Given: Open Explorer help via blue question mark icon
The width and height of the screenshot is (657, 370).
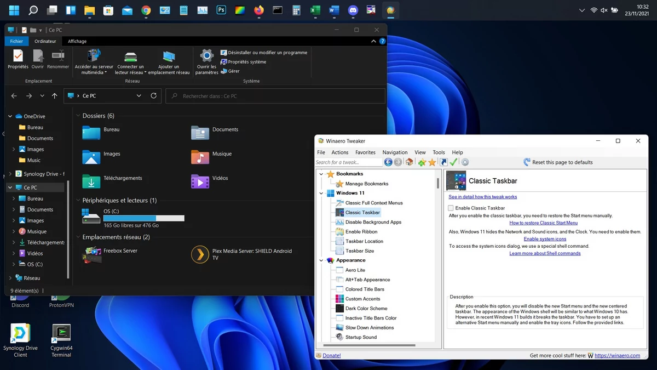Looking at the screenshot, I should tap(382, 41).
